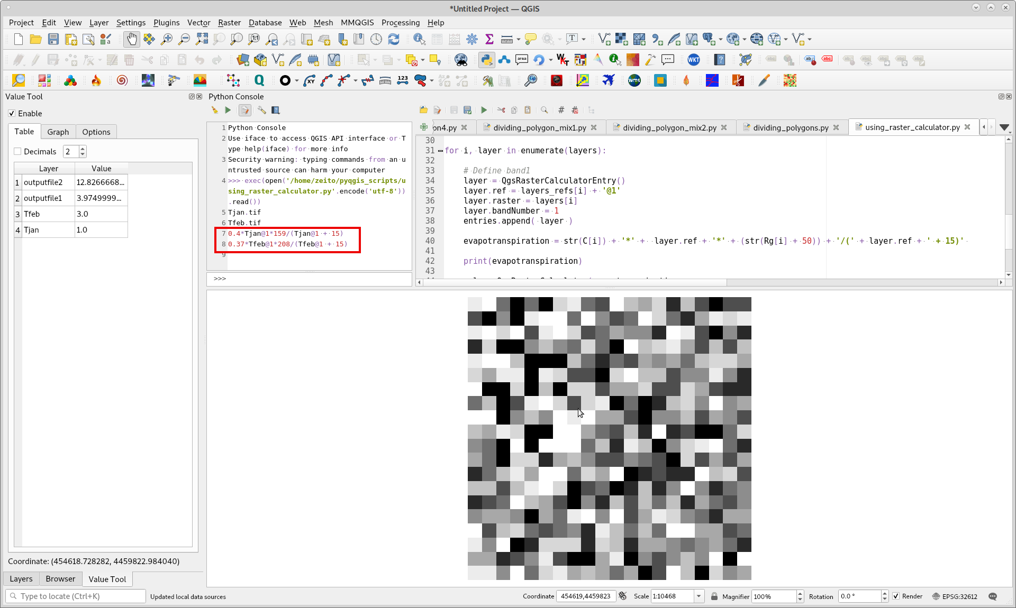Toggle the Render checkbox
Viewport: 1016px width, 608px height.
(x=896, y=596)
